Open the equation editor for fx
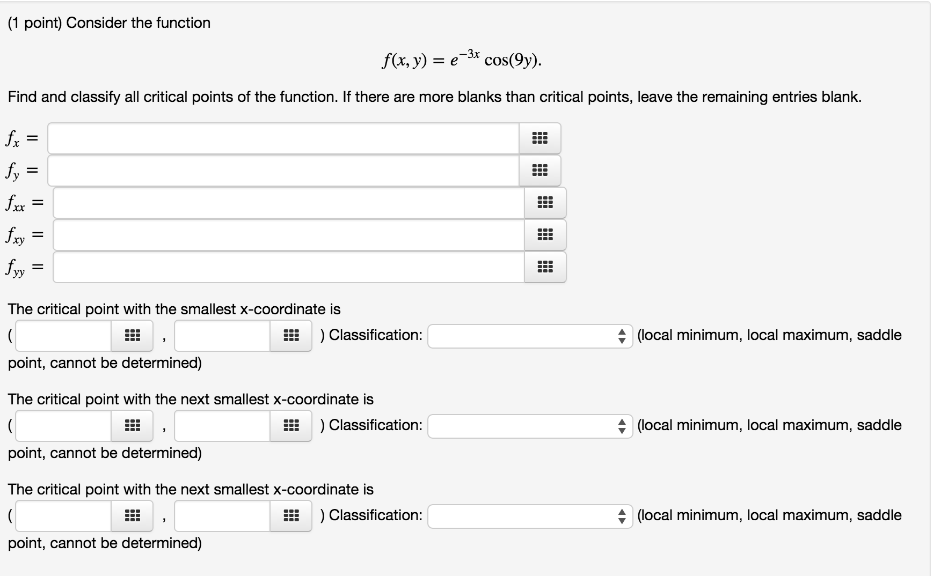 point(540,138)
